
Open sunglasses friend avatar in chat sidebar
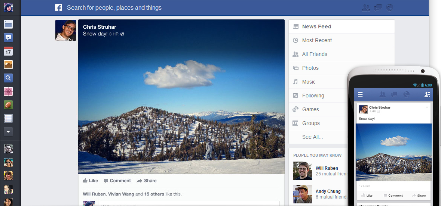coord(8,162)
